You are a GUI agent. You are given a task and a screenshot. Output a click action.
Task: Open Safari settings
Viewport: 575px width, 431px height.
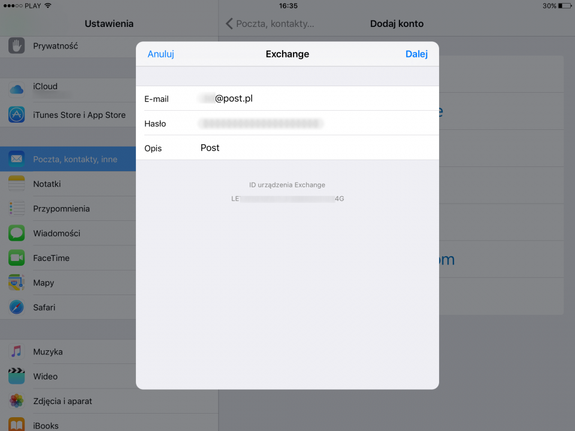(x=68, y=307)
